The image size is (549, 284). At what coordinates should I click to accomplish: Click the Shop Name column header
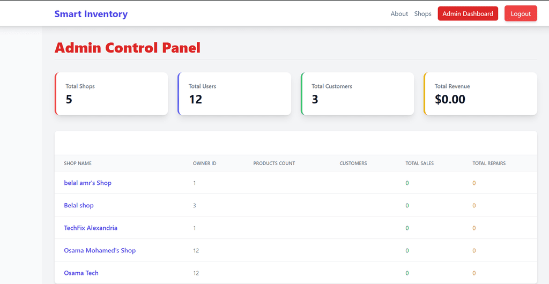click(78, 163)
